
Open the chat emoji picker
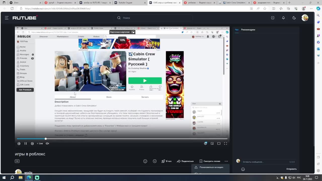click(243, 169)
